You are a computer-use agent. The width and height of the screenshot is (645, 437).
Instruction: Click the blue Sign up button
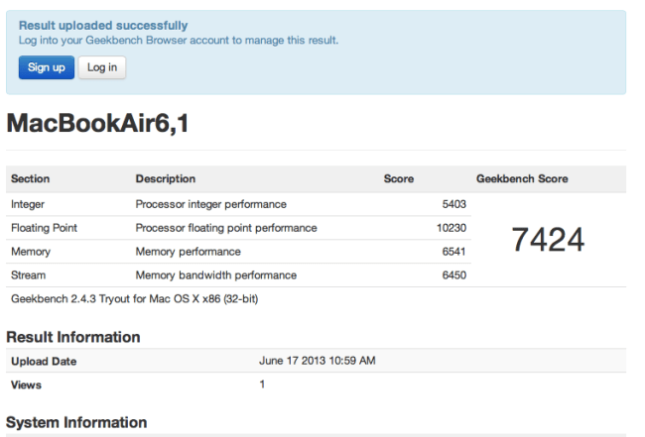click(x=46, y=67)
